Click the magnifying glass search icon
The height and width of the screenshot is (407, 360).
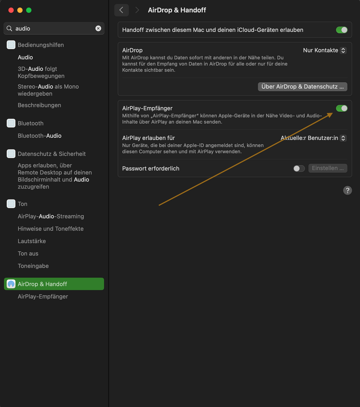pyautogui.click(x=9, y=28)
